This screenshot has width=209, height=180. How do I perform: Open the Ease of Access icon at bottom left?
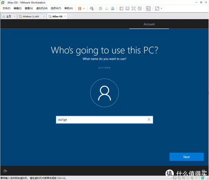pyautogui.click(x=5, y=171)
